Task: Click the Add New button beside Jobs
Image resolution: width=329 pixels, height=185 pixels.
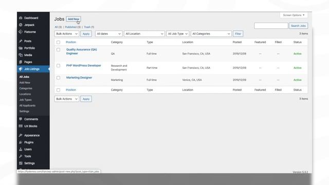Action: [x=74, y=19]
